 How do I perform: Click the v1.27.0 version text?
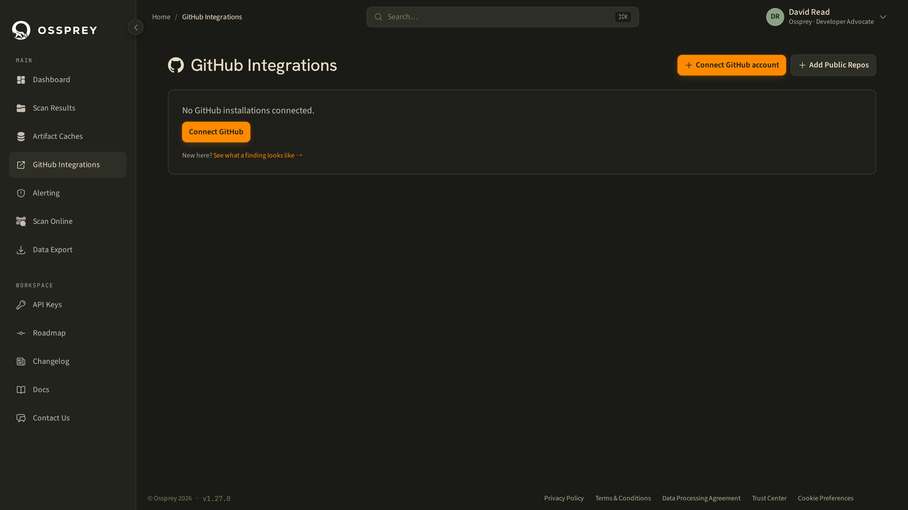point(217,499)
